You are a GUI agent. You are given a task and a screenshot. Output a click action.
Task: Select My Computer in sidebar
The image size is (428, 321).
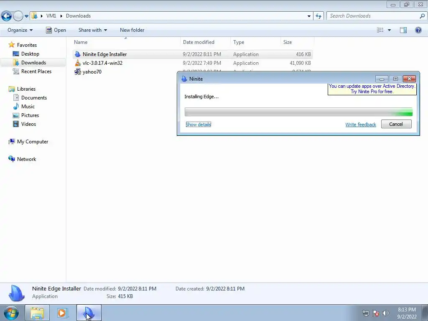point(33,142)
